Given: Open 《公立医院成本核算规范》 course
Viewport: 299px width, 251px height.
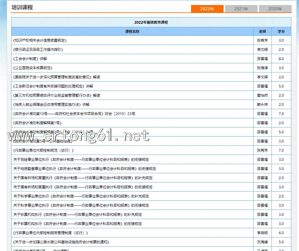Looking at the screenshot, I should (33, 68).
